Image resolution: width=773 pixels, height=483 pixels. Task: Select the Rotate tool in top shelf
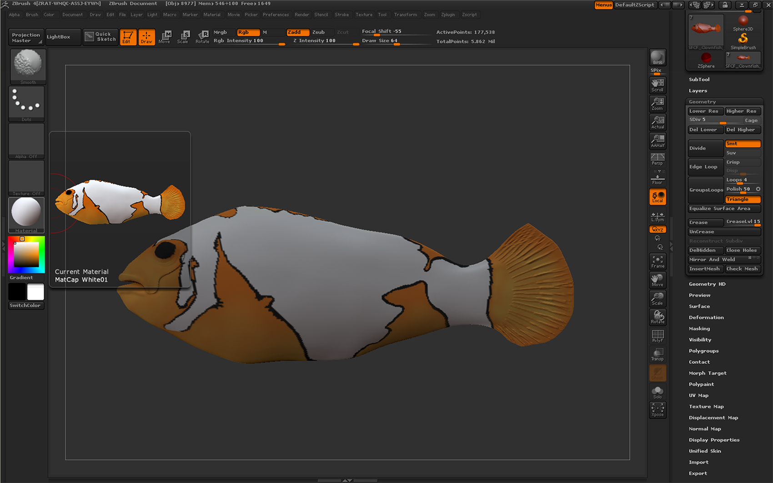(202, 36)
